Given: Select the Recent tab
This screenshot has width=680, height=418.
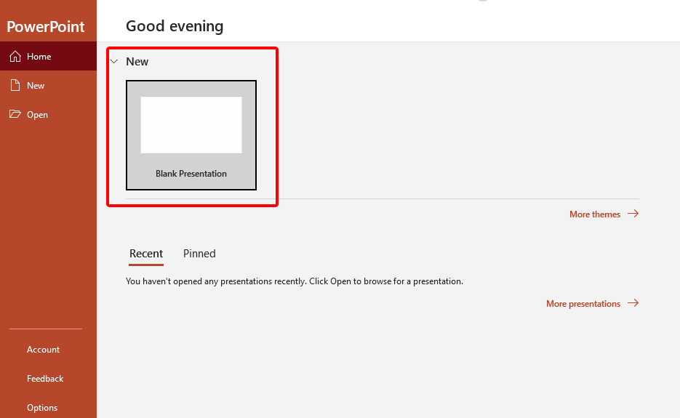Looking at the screenshot, I should pos(146,254).
